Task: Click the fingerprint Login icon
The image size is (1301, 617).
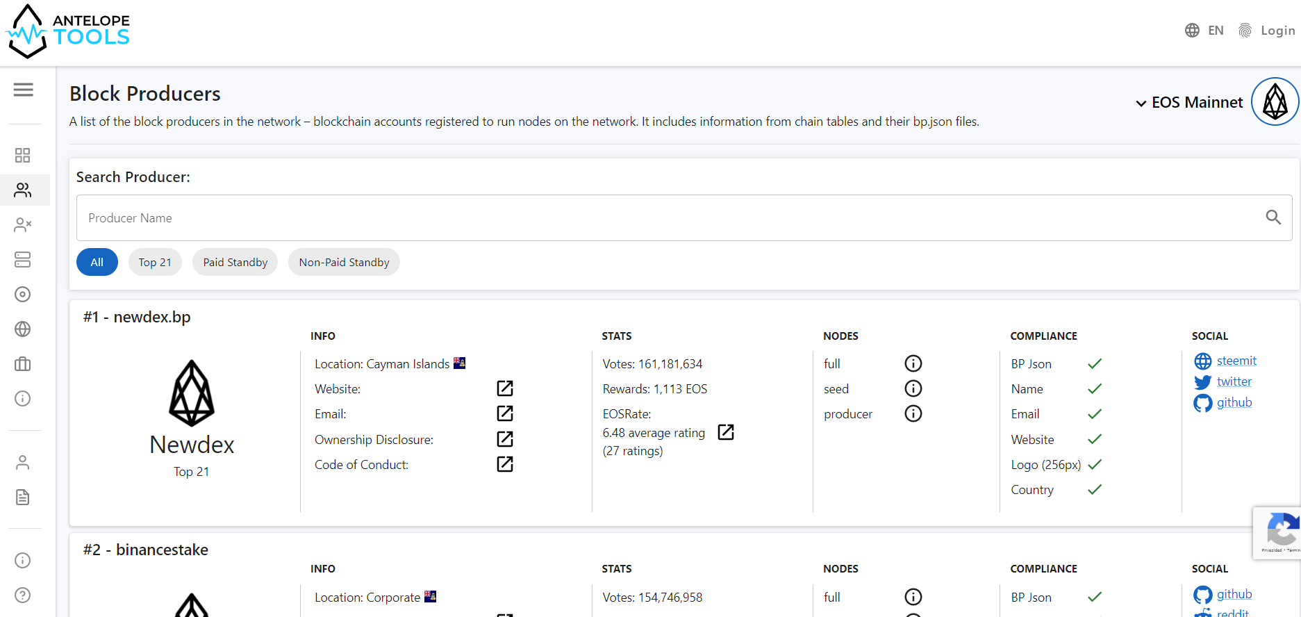Action: [1245, 31]
